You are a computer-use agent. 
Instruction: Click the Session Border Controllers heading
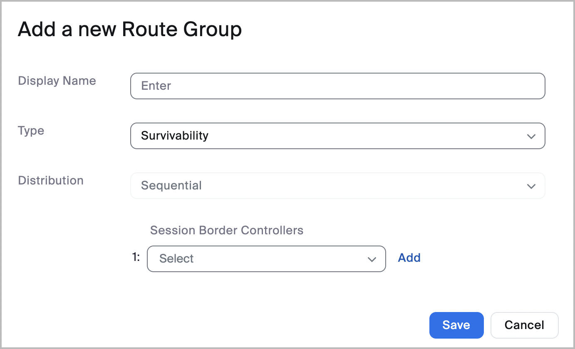point(226,230)
